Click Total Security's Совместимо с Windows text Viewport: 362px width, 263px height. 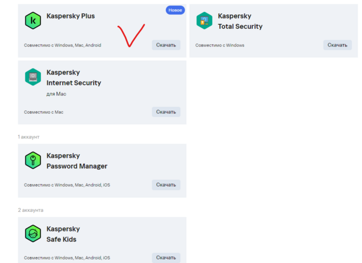[x=218, y=45]
